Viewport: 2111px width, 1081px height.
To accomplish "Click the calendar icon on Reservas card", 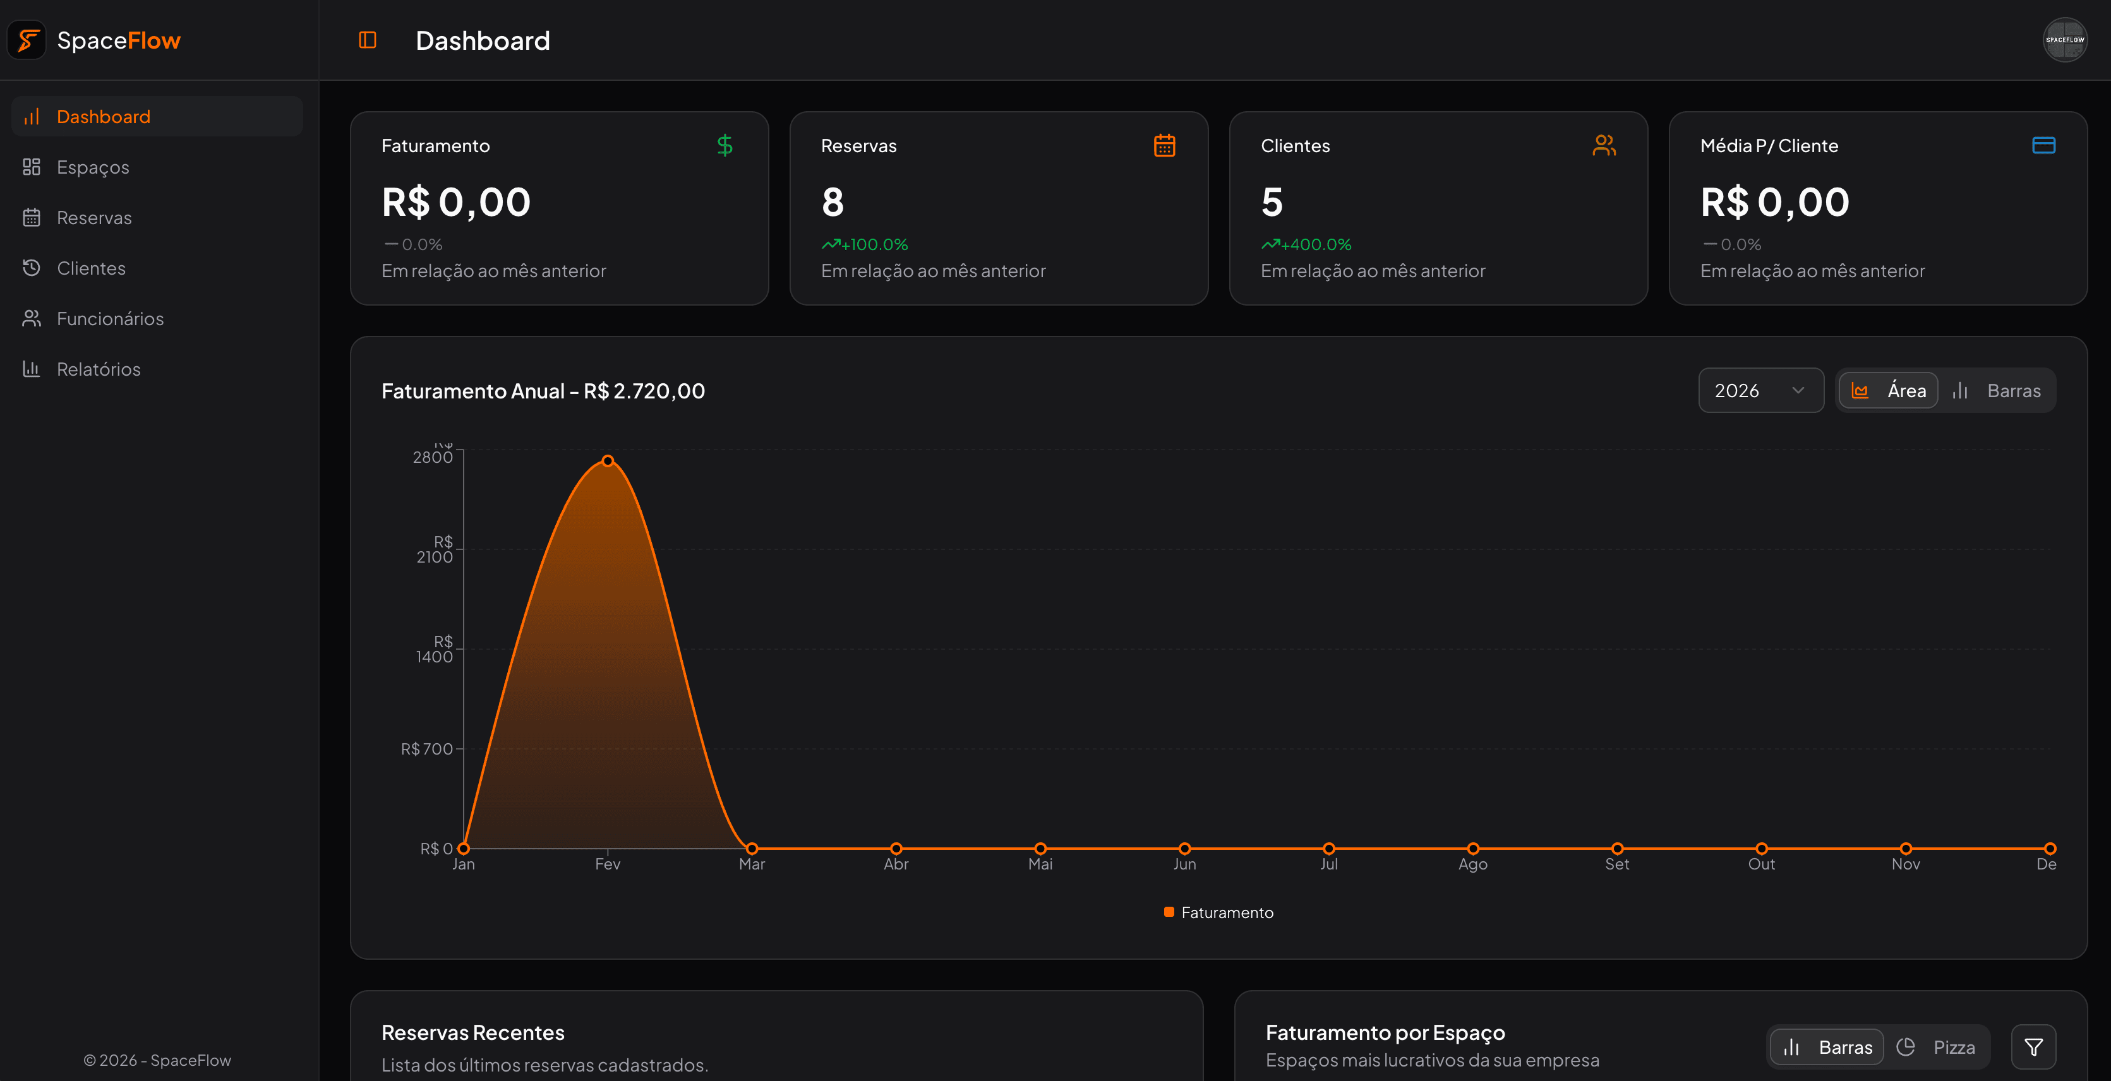I will pyautogui.click(x=1165, y=145).
